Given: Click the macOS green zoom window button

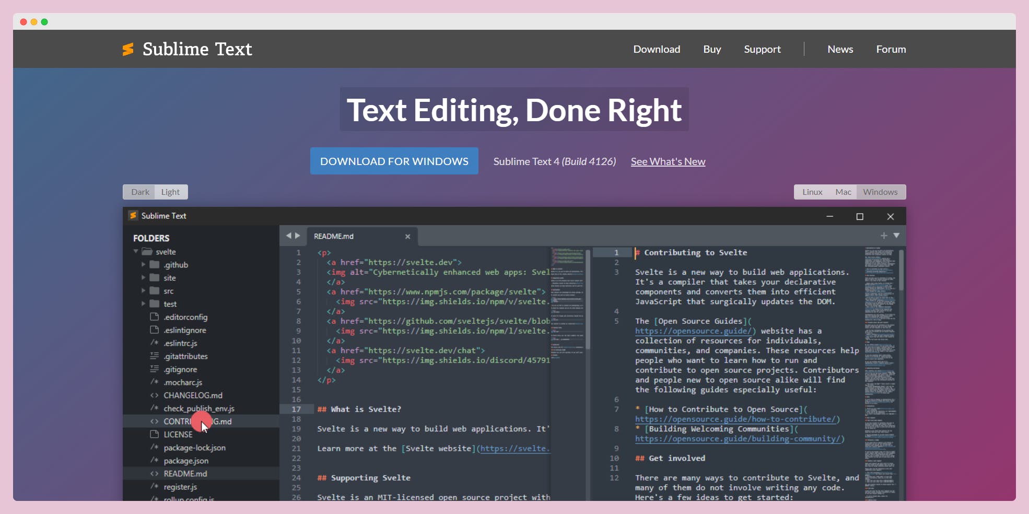Looking at the screenshot, I should [44, 22].
